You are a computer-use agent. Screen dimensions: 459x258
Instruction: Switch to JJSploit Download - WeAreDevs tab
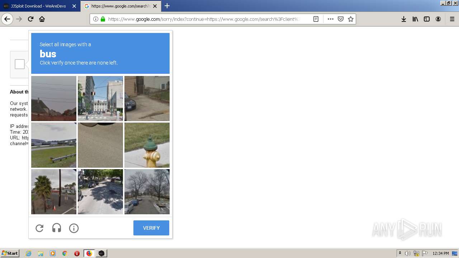pyautogui.click(x=40, y=6)
